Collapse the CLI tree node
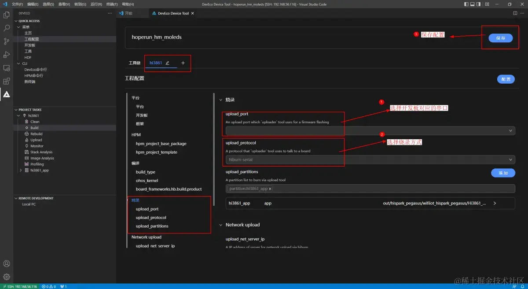The height and width of the screenshot is (289, 528). tap(18, 63)
